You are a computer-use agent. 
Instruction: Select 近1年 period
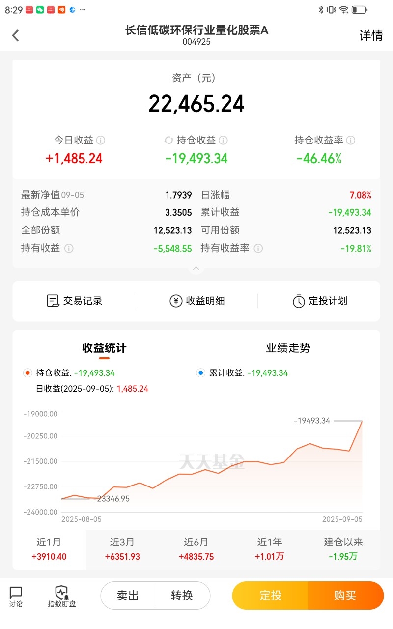(270, 549)
